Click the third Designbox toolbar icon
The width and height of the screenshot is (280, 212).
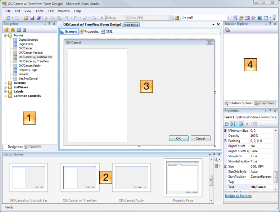[19, 30]
